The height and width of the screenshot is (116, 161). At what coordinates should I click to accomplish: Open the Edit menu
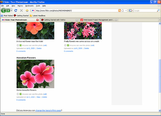pos(8,6)
